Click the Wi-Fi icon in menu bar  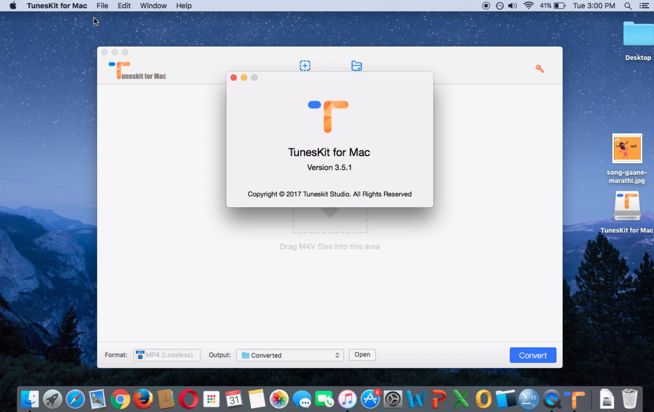(x=529, y=6)
